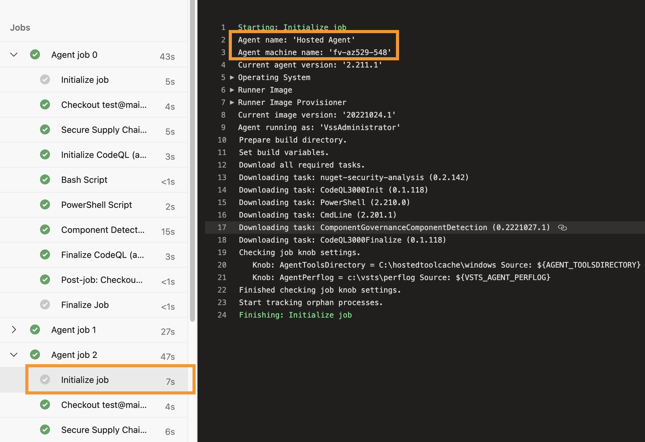The height and width of the screenshot is (442, 645).
Task: Click the permalink icon on log line 17
Action: pyautogui.click(x=562, y=227)
